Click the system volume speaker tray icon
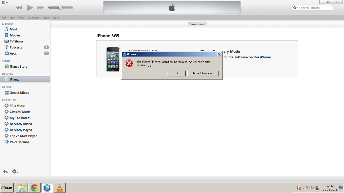This screenshot has width=344, height=193. tap(312, 188)
